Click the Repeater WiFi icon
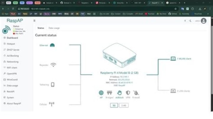This screenshot has width=213, height=119. click(53, 65)
